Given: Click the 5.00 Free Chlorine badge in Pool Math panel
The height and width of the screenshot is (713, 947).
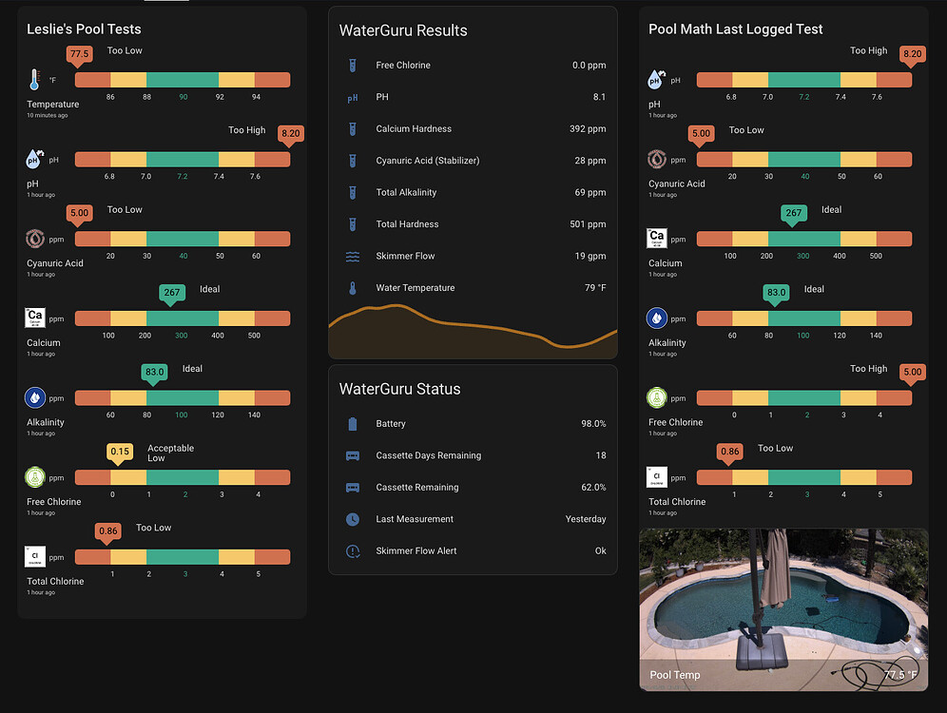Looking at the screenshot, I should click(x=912, y=372).
